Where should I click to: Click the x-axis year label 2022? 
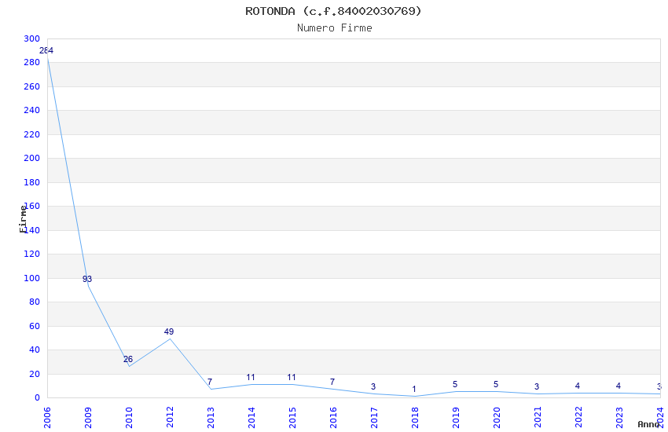point(579,418)
